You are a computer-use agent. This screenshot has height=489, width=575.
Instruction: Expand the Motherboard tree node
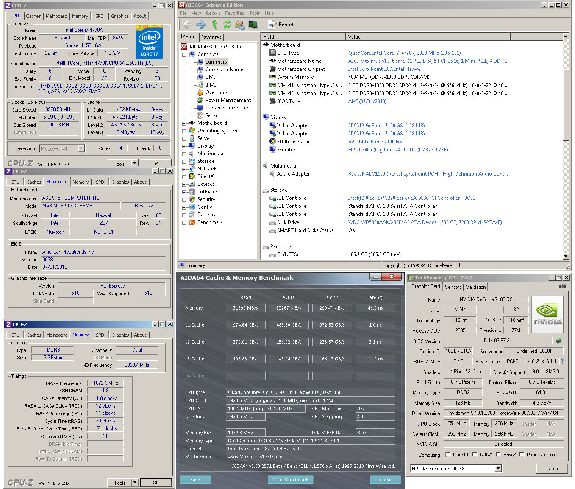pos(184,123)
